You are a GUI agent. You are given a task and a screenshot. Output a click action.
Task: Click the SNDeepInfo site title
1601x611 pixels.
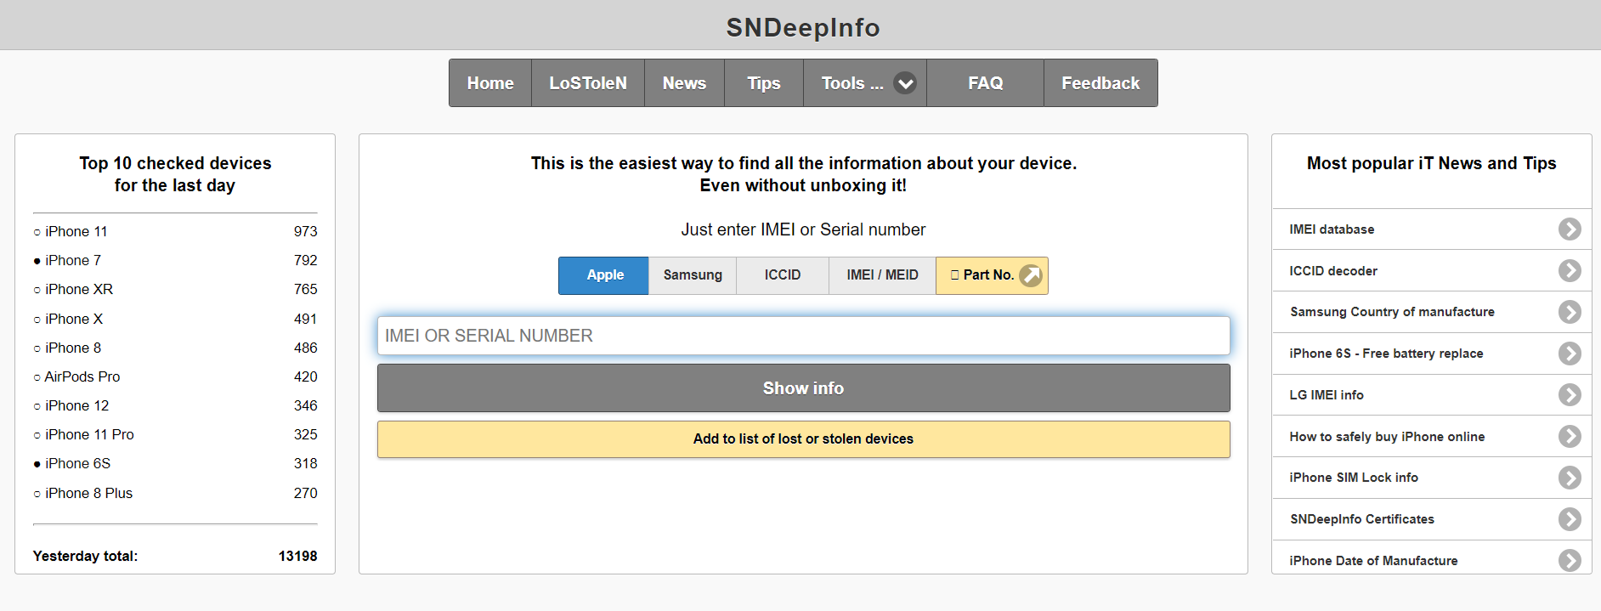click(x=803, y=27)
